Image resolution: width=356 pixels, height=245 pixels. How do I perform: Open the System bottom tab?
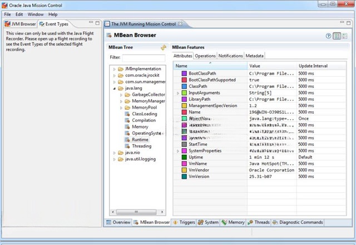(208, 222)
